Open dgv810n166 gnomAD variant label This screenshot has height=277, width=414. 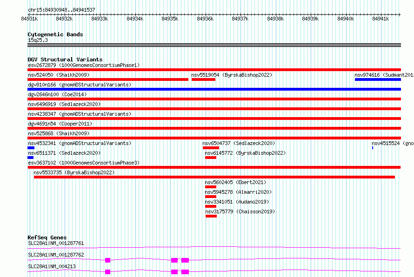[x=80, y=85]
